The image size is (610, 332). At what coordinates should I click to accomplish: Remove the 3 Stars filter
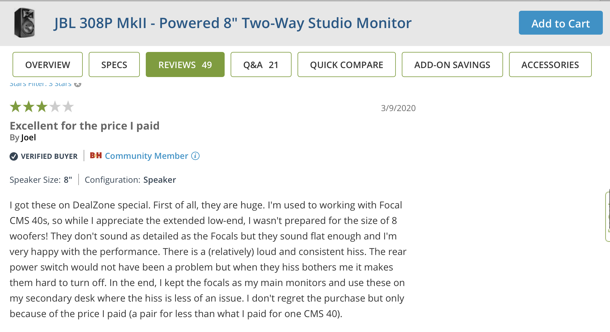tap(78, 84)
